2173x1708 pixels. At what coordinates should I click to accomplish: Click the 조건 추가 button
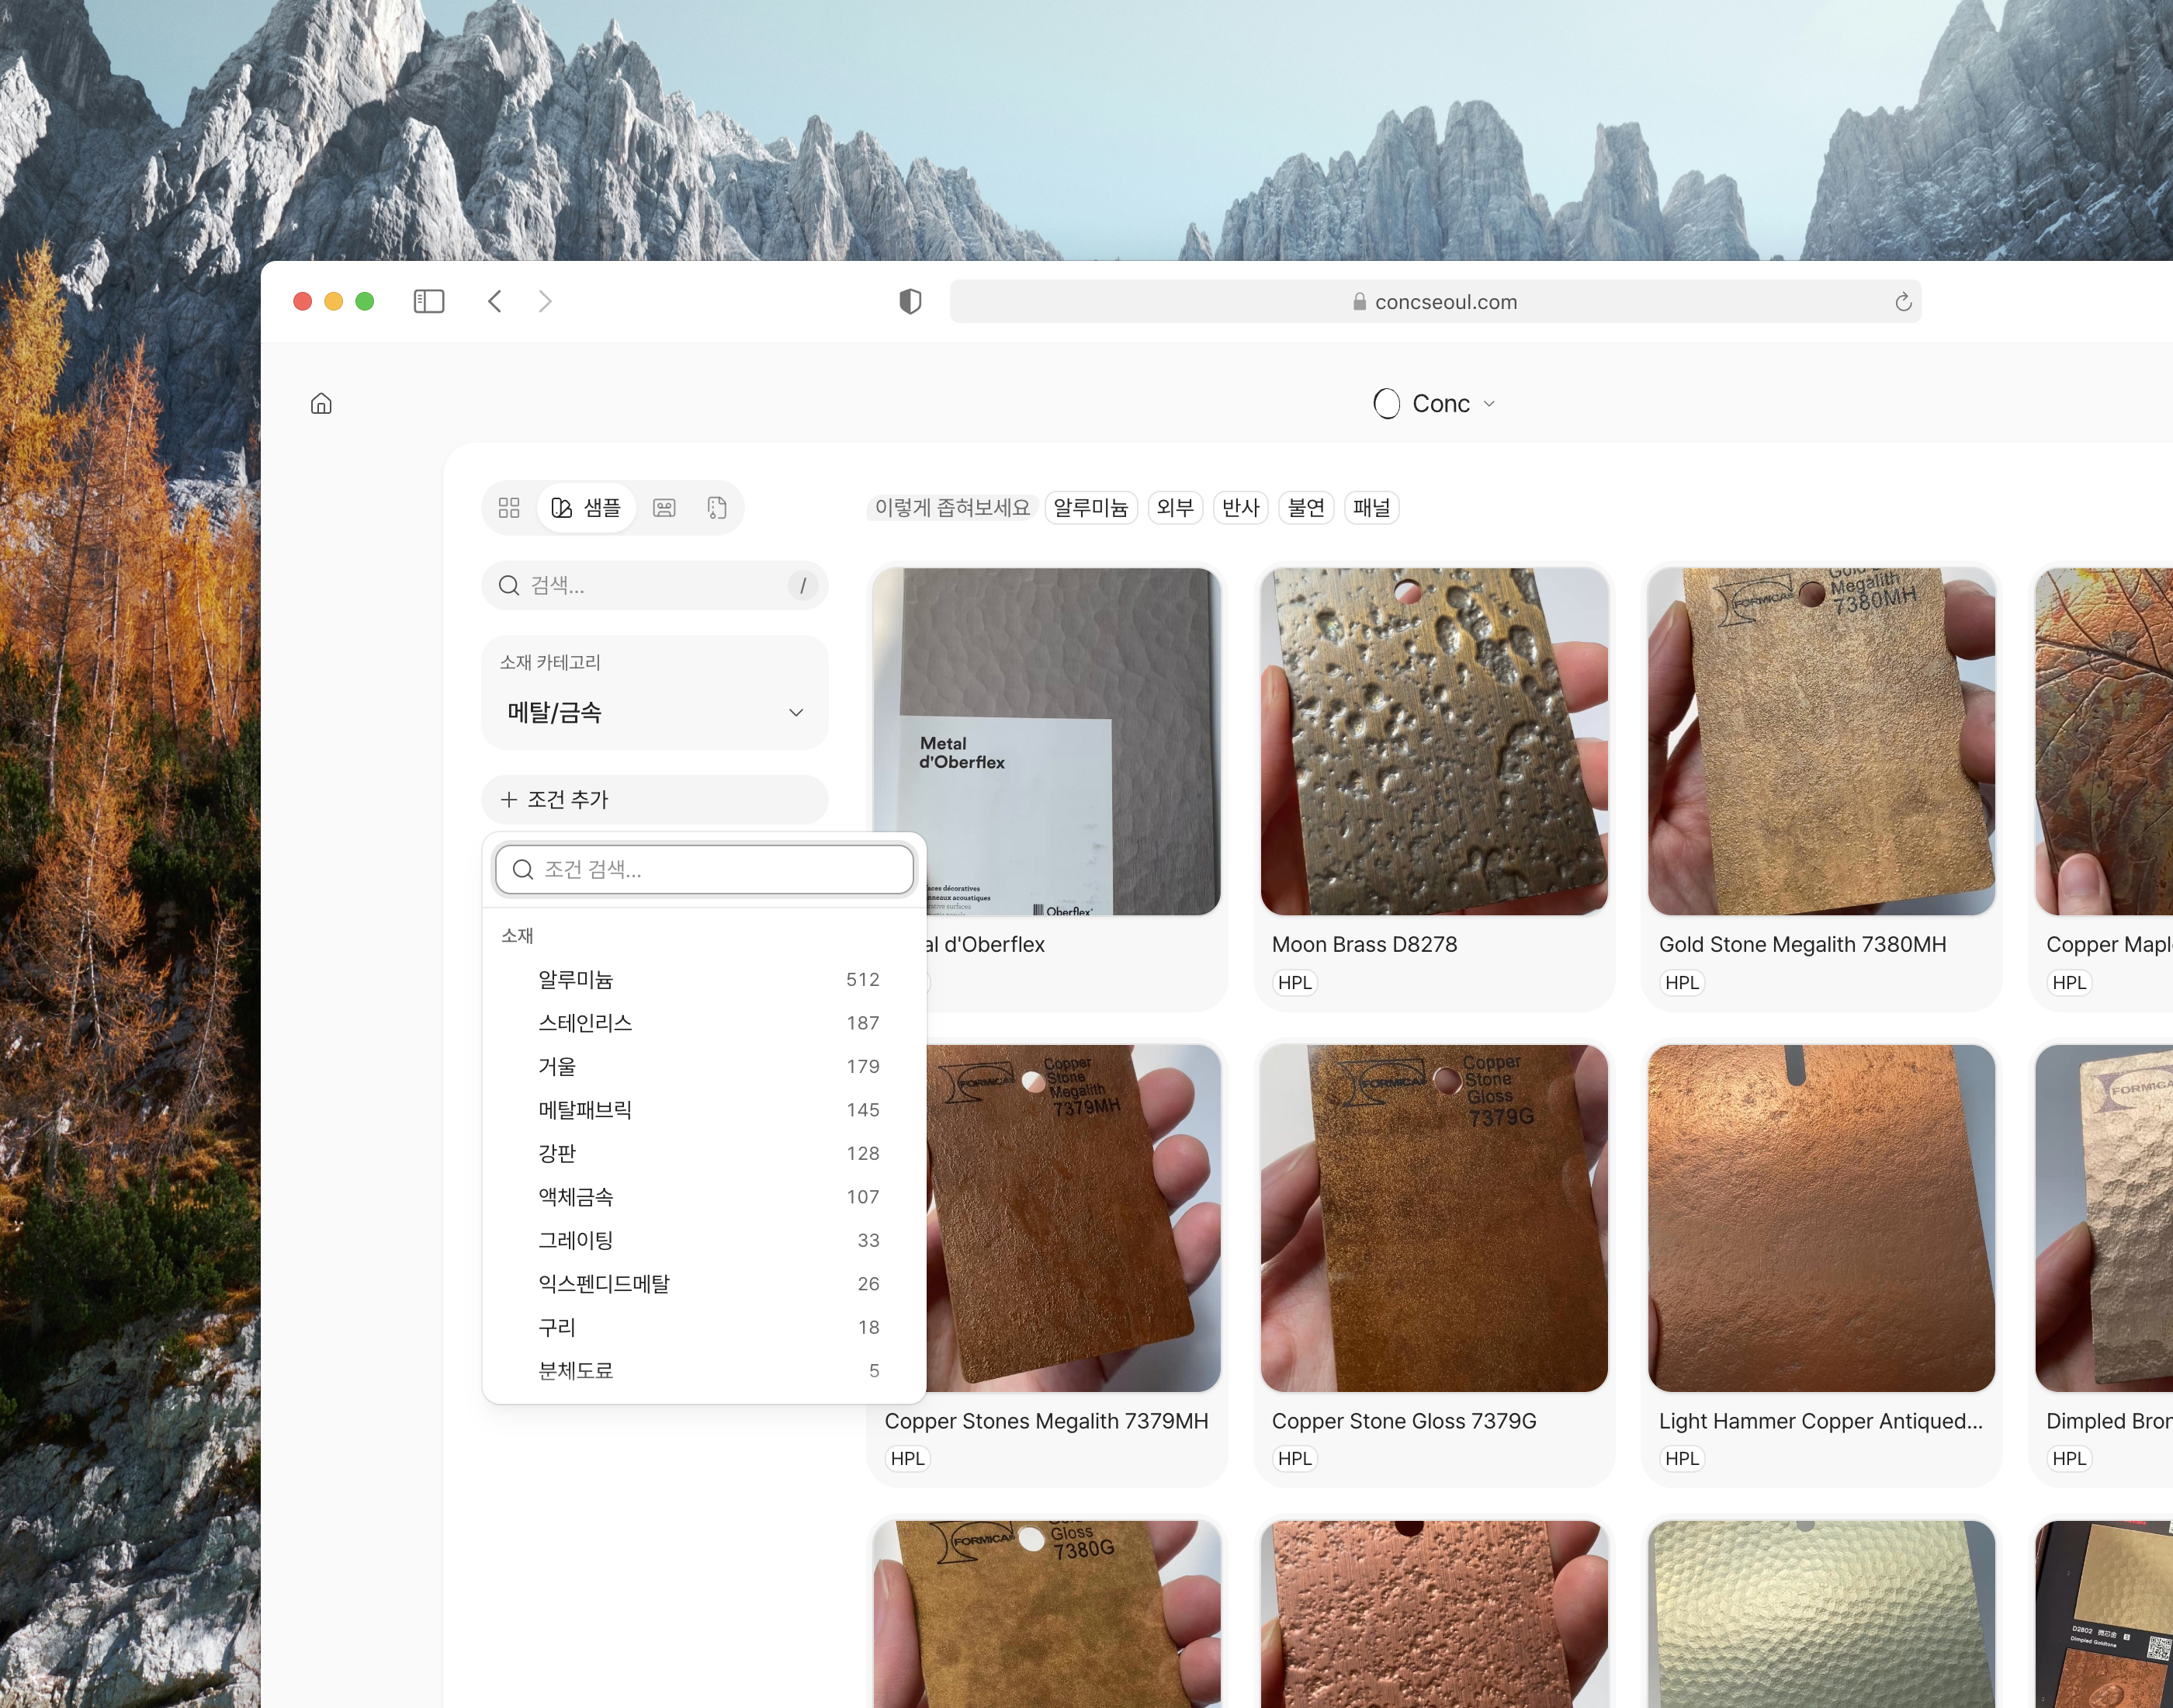655,799
